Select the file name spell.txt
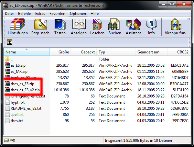The width and height of the screenshot is (194, 147). 17,115
